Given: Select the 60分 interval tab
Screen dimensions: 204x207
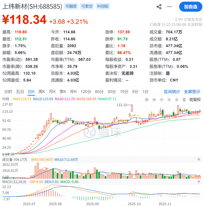Looking at the screenshot, I should [x=99, y=91].
